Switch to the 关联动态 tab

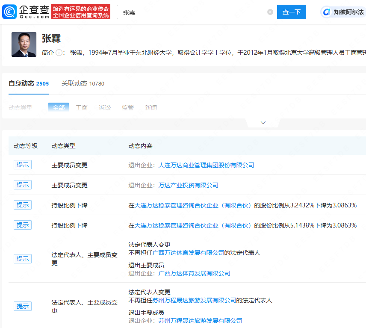(x=83, y=83)
